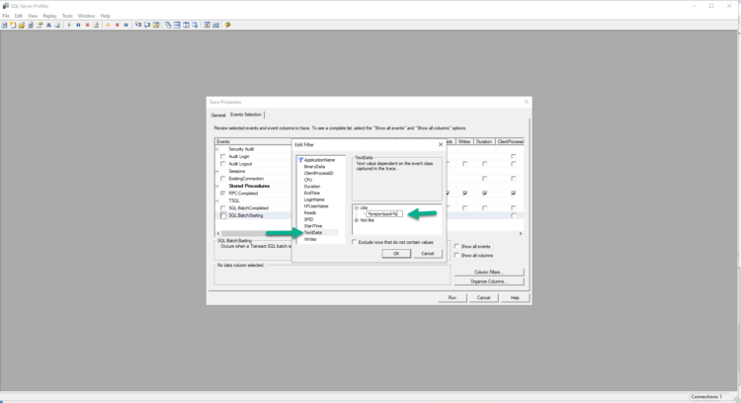Image resolution: width=741 pixels, height=403 pixels.
Task: Click the Pause Trace toolbar icon
Action: point(77,25)
